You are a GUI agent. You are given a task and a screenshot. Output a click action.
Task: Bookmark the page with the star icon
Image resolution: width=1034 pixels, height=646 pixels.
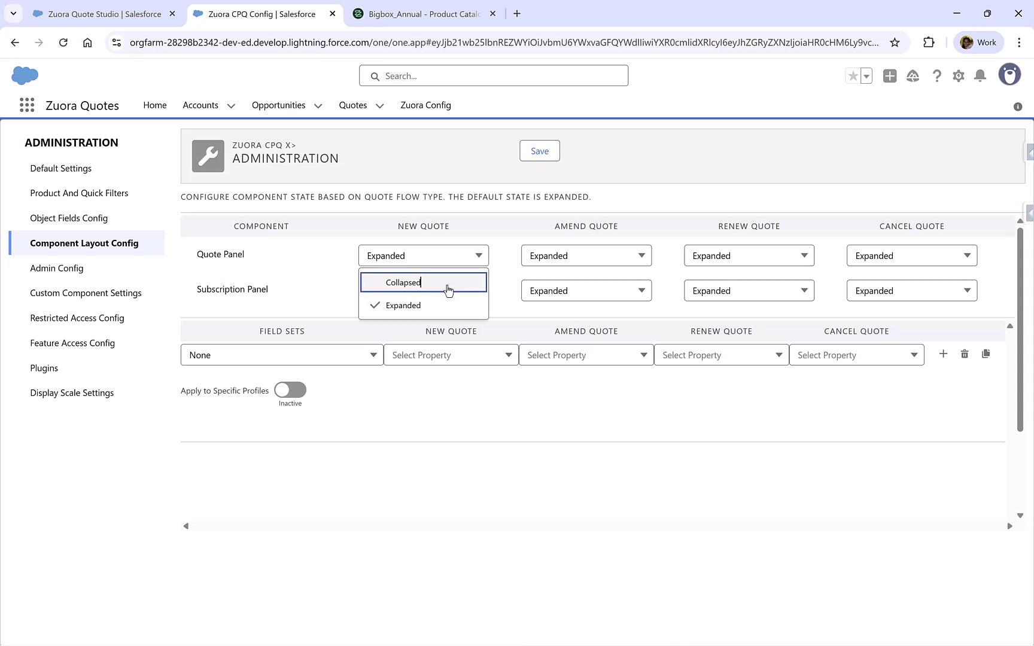pyautogui.click(x=895, y=42)
